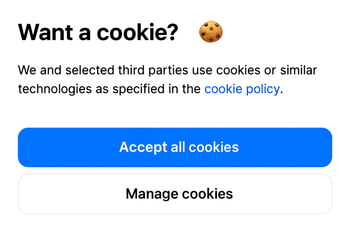
Task: View the cookie policy details
Action: pos(242,89)
